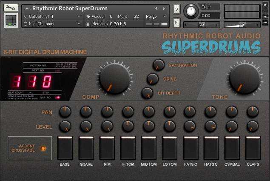Image resolution: width=270 pixels, height=181 pixels.
Task: Expand the instrument name menu arrow
Action: [27, 9]
